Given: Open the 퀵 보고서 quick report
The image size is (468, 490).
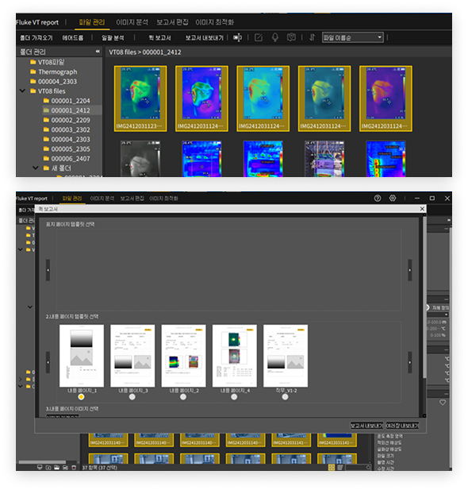Looking at the screenshot, I should click(159, 38).
